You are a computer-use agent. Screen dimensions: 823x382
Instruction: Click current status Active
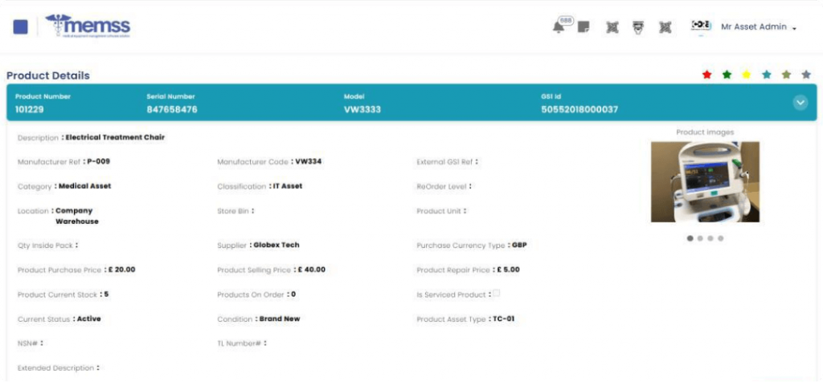tap(88, 319)
